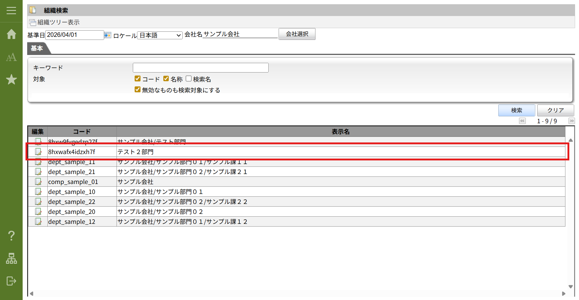
Task: Click the font size AA icon
Action: point(11,57)
